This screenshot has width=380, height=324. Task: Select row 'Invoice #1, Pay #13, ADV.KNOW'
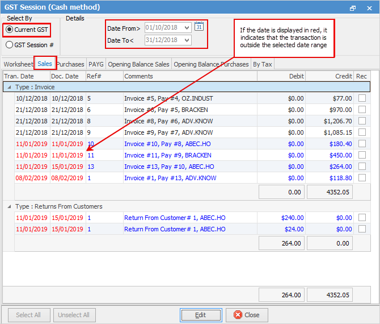click(192, 178)
